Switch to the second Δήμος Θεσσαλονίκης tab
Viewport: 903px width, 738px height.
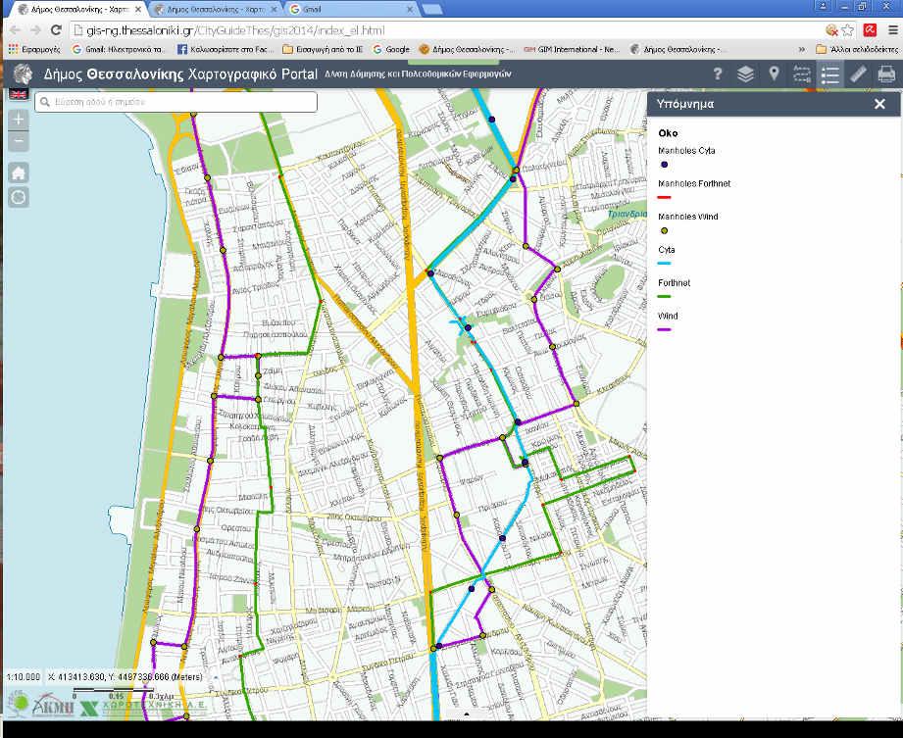pyautogui.click(x=215, y=9)
